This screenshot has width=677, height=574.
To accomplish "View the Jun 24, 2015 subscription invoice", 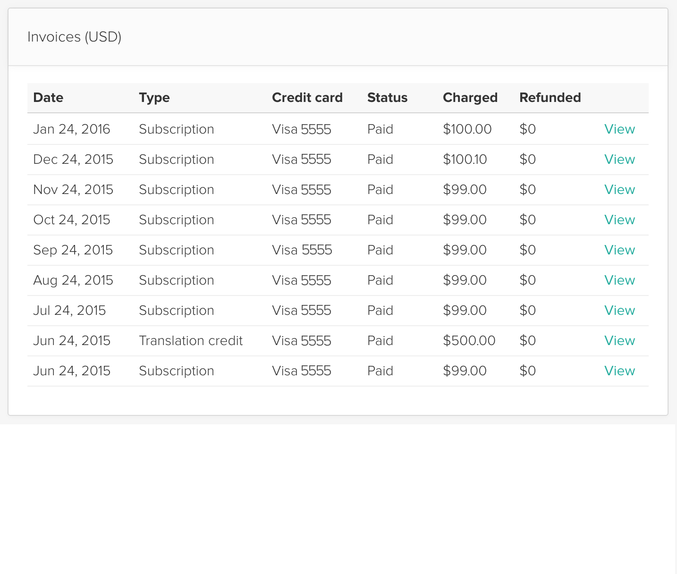I will click(619, 371).
